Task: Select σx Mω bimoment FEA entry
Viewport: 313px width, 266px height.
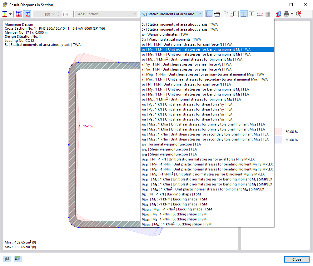Action: (207, 99)
